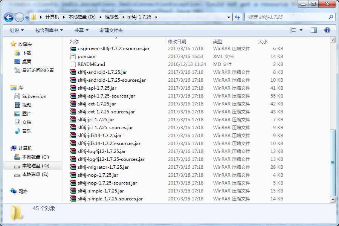Toggle the preview pane button
Screen dimensions: 339x226
click(314, 30)
